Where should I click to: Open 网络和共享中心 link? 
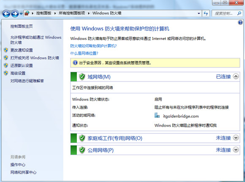(x=23, y=172)
